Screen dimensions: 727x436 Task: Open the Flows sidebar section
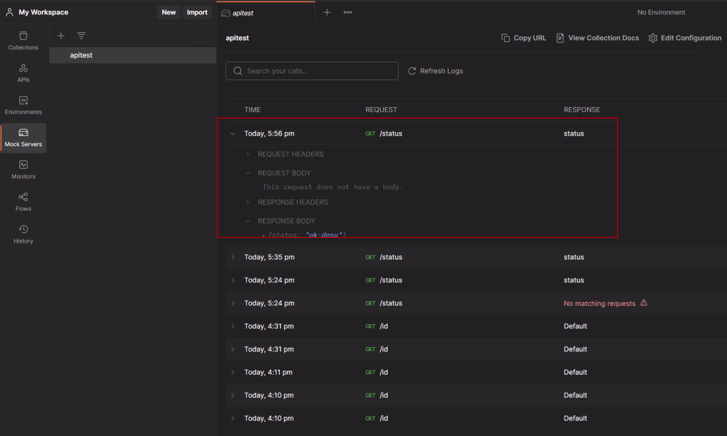point(23,202)
